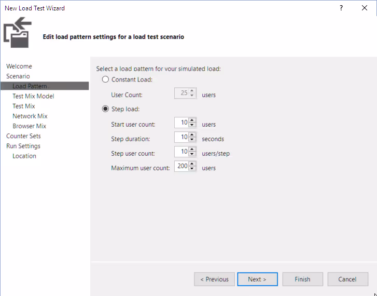Cancel the load test wizard
This screenshot has height=296, width=377.
(347, 279)
